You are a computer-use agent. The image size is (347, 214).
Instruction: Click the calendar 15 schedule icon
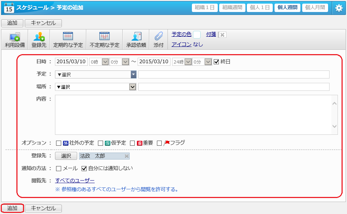9,8
